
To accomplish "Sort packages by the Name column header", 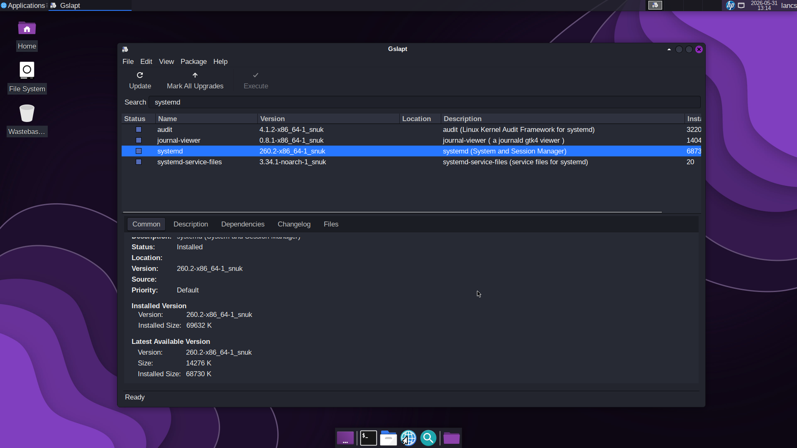I will pyautogui.click(x=206, y=119).
